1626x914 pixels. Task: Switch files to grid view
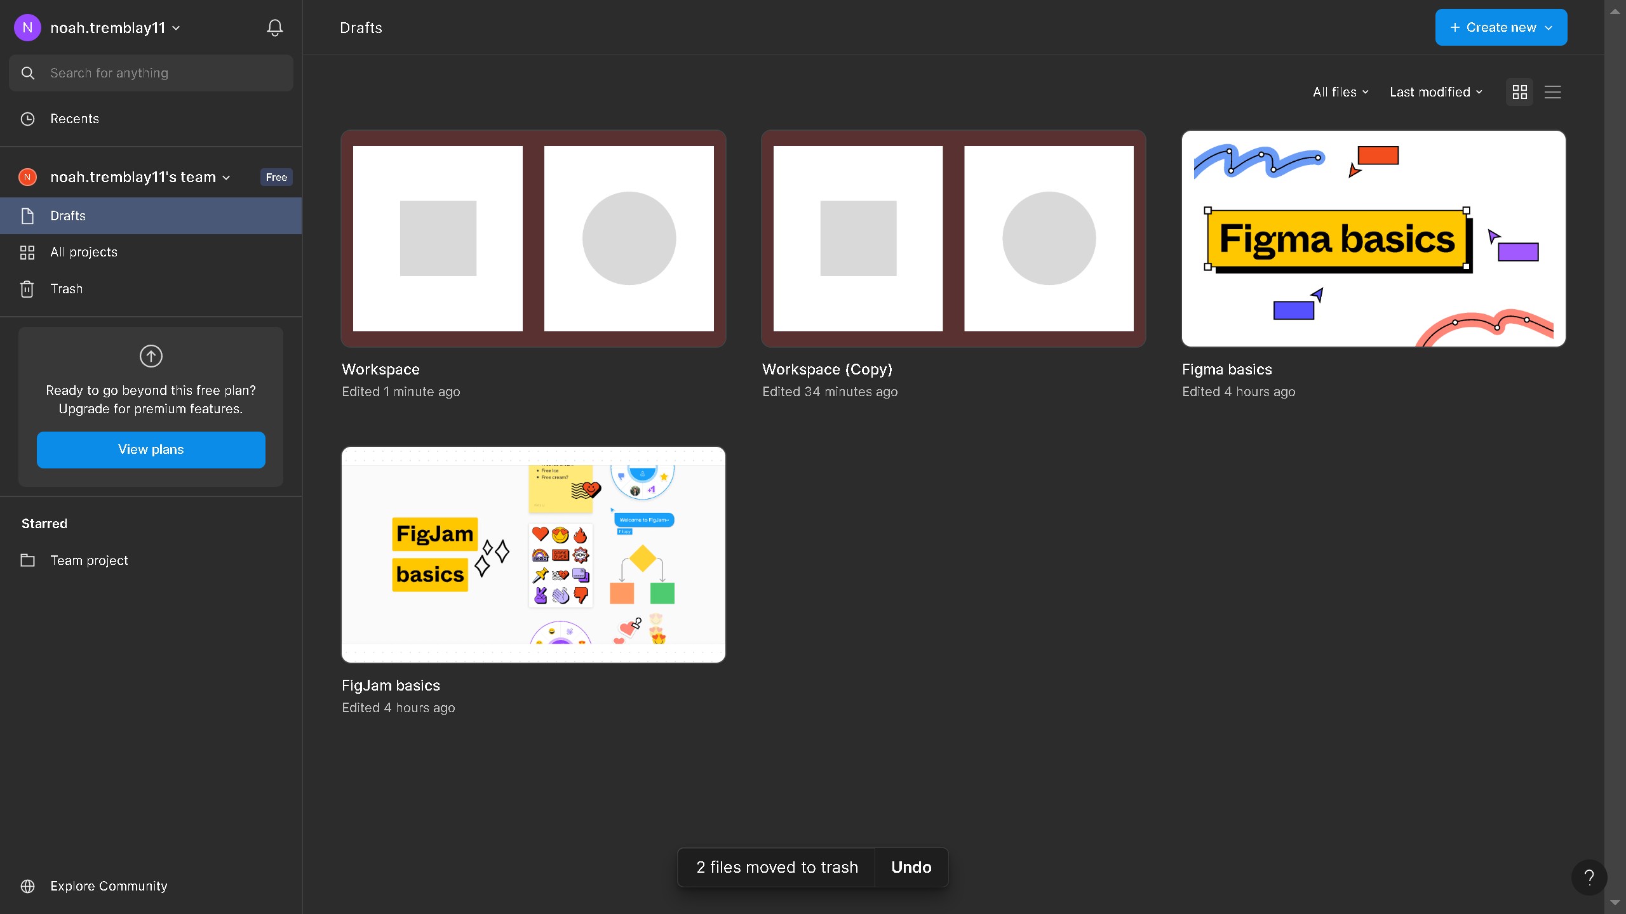[1519, 91]
